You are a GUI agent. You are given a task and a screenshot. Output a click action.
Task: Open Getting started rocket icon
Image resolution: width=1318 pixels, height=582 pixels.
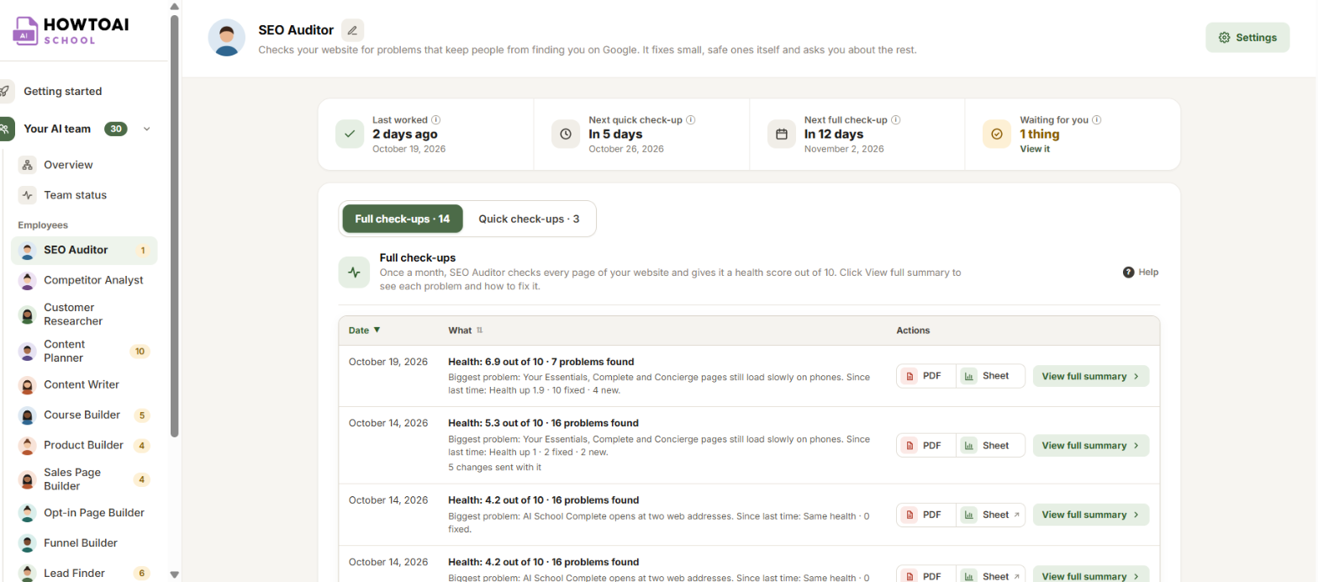(x=6, y=91)
